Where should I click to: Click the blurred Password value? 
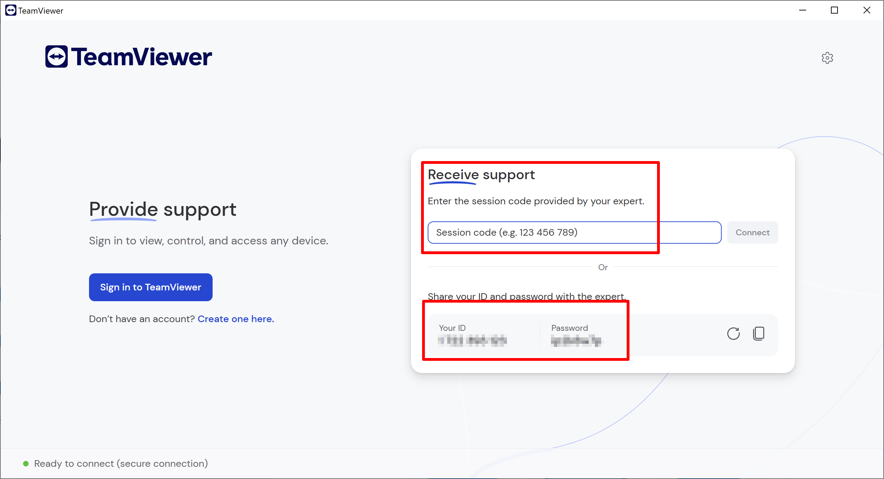(576, 341)
